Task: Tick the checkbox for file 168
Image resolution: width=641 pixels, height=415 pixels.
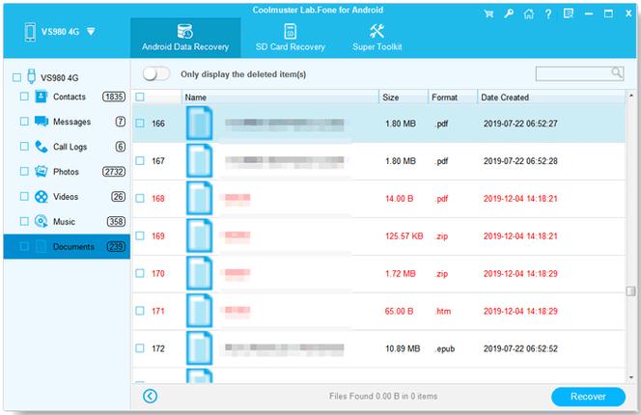Action: pos(140,198)
